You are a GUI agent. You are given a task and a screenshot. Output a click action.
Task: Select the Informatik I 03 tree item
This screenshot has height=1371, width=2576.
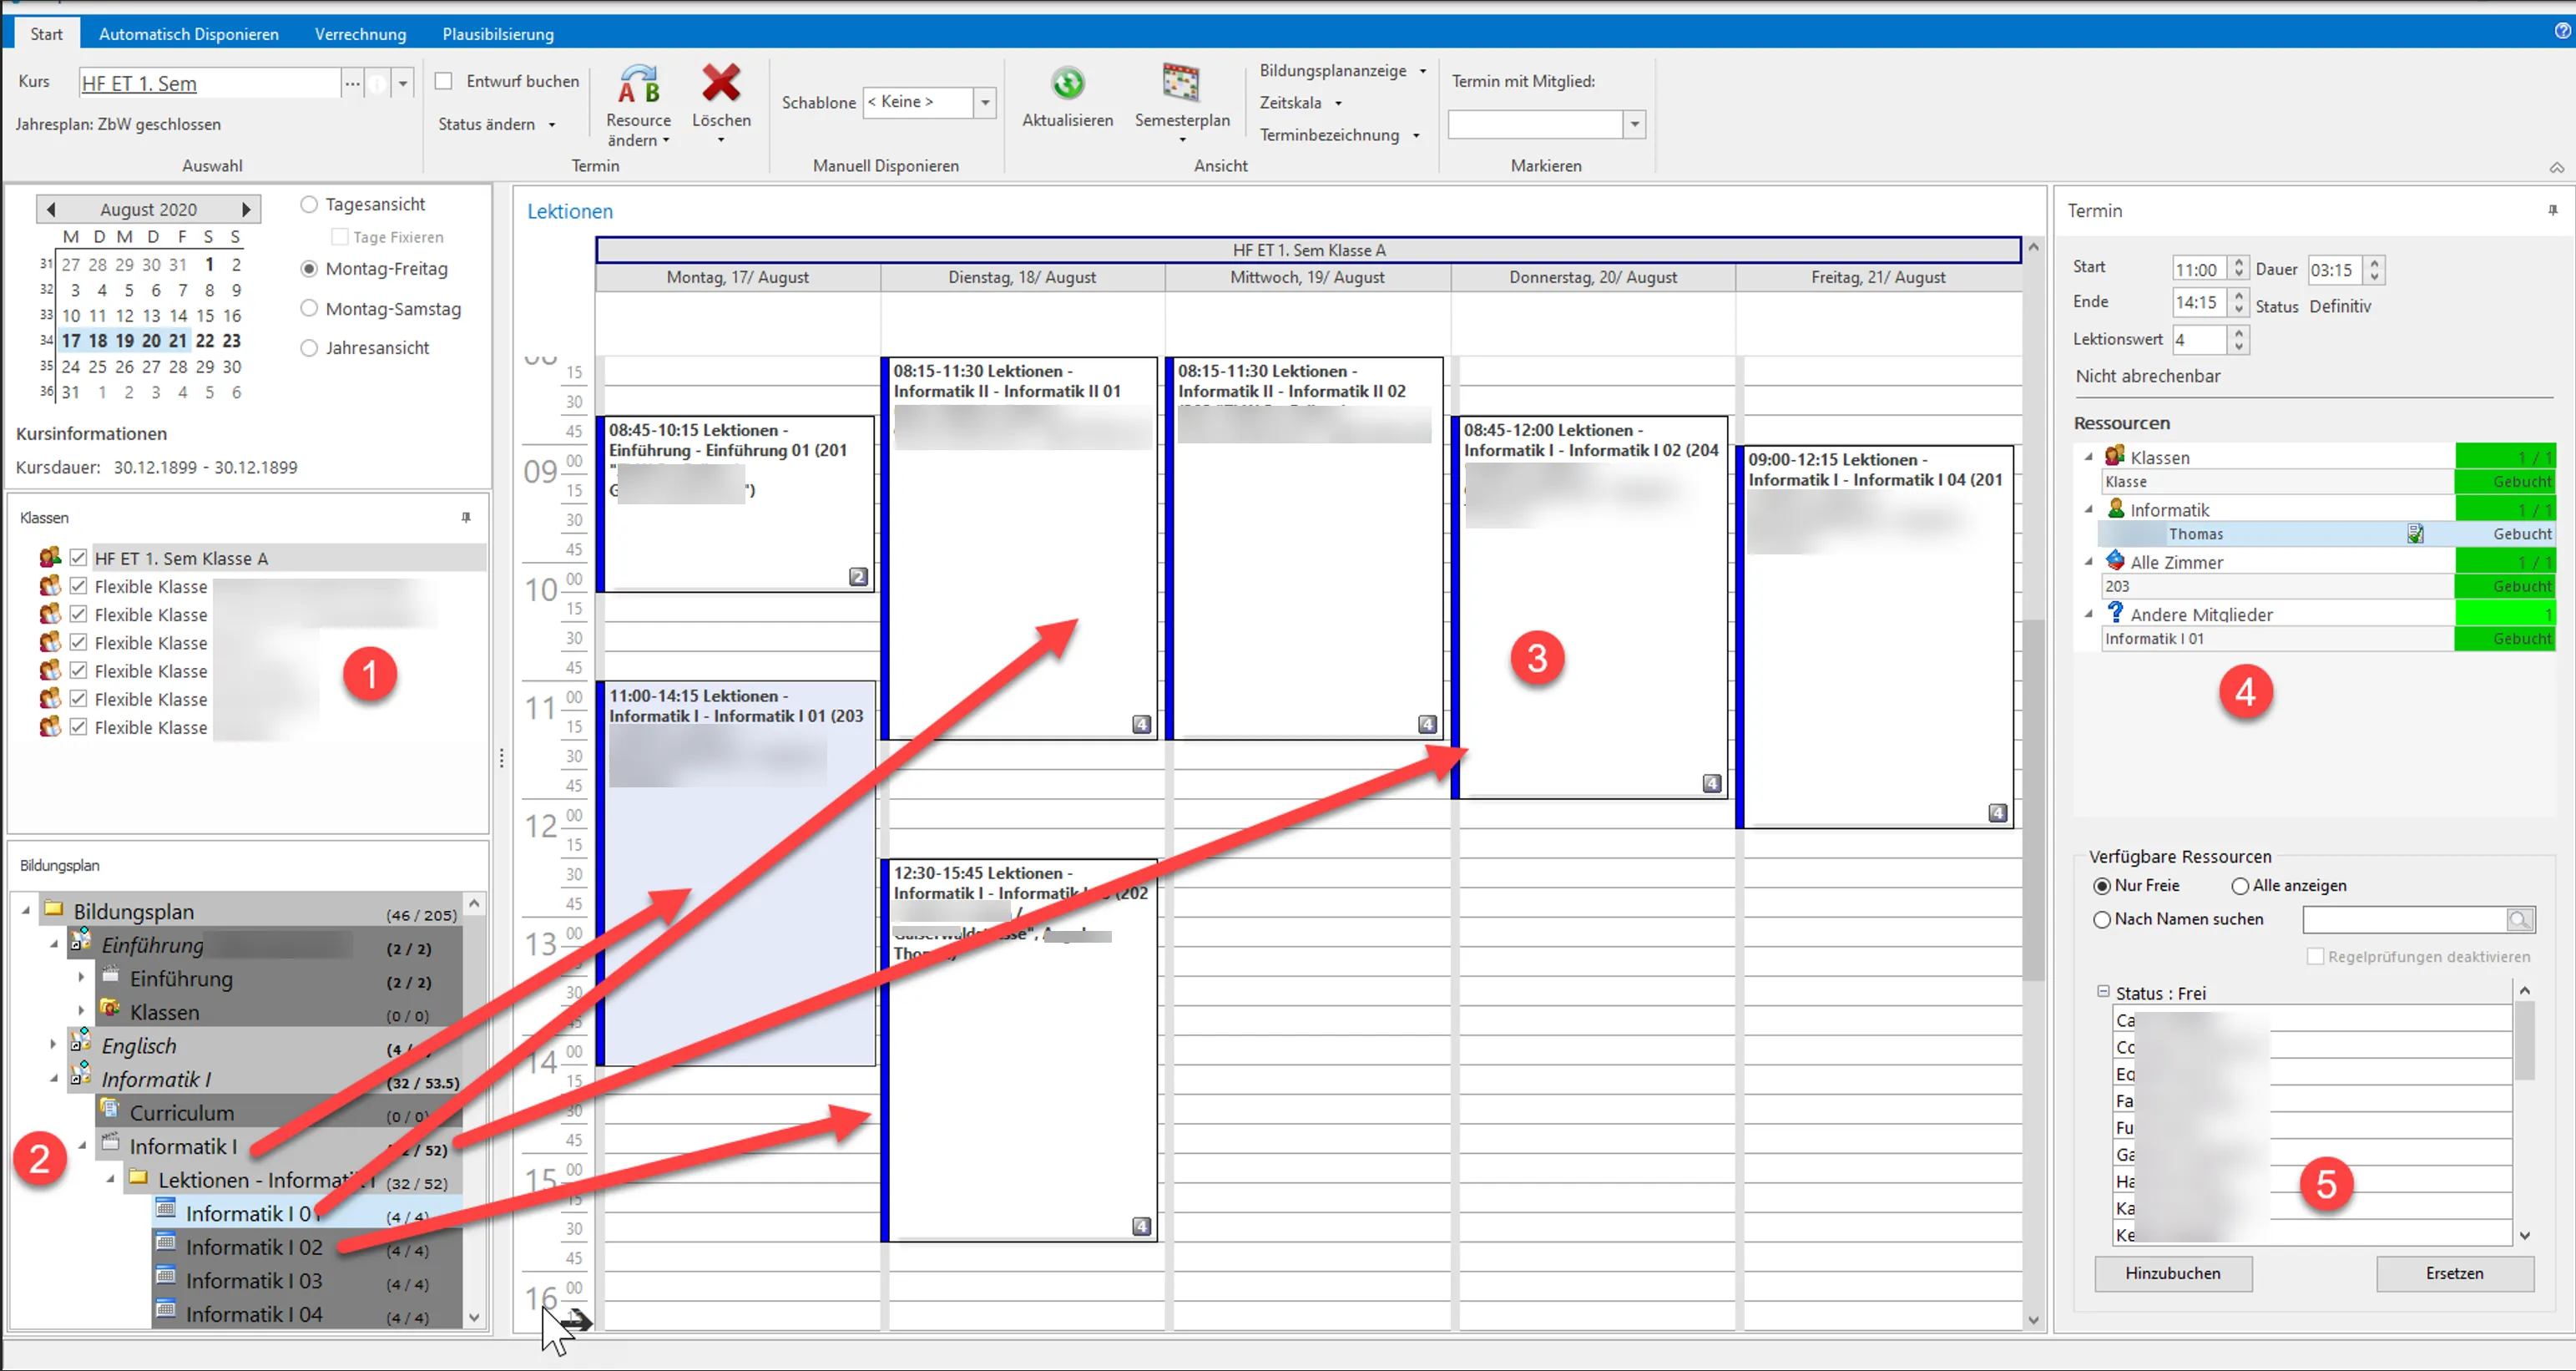254,1280
